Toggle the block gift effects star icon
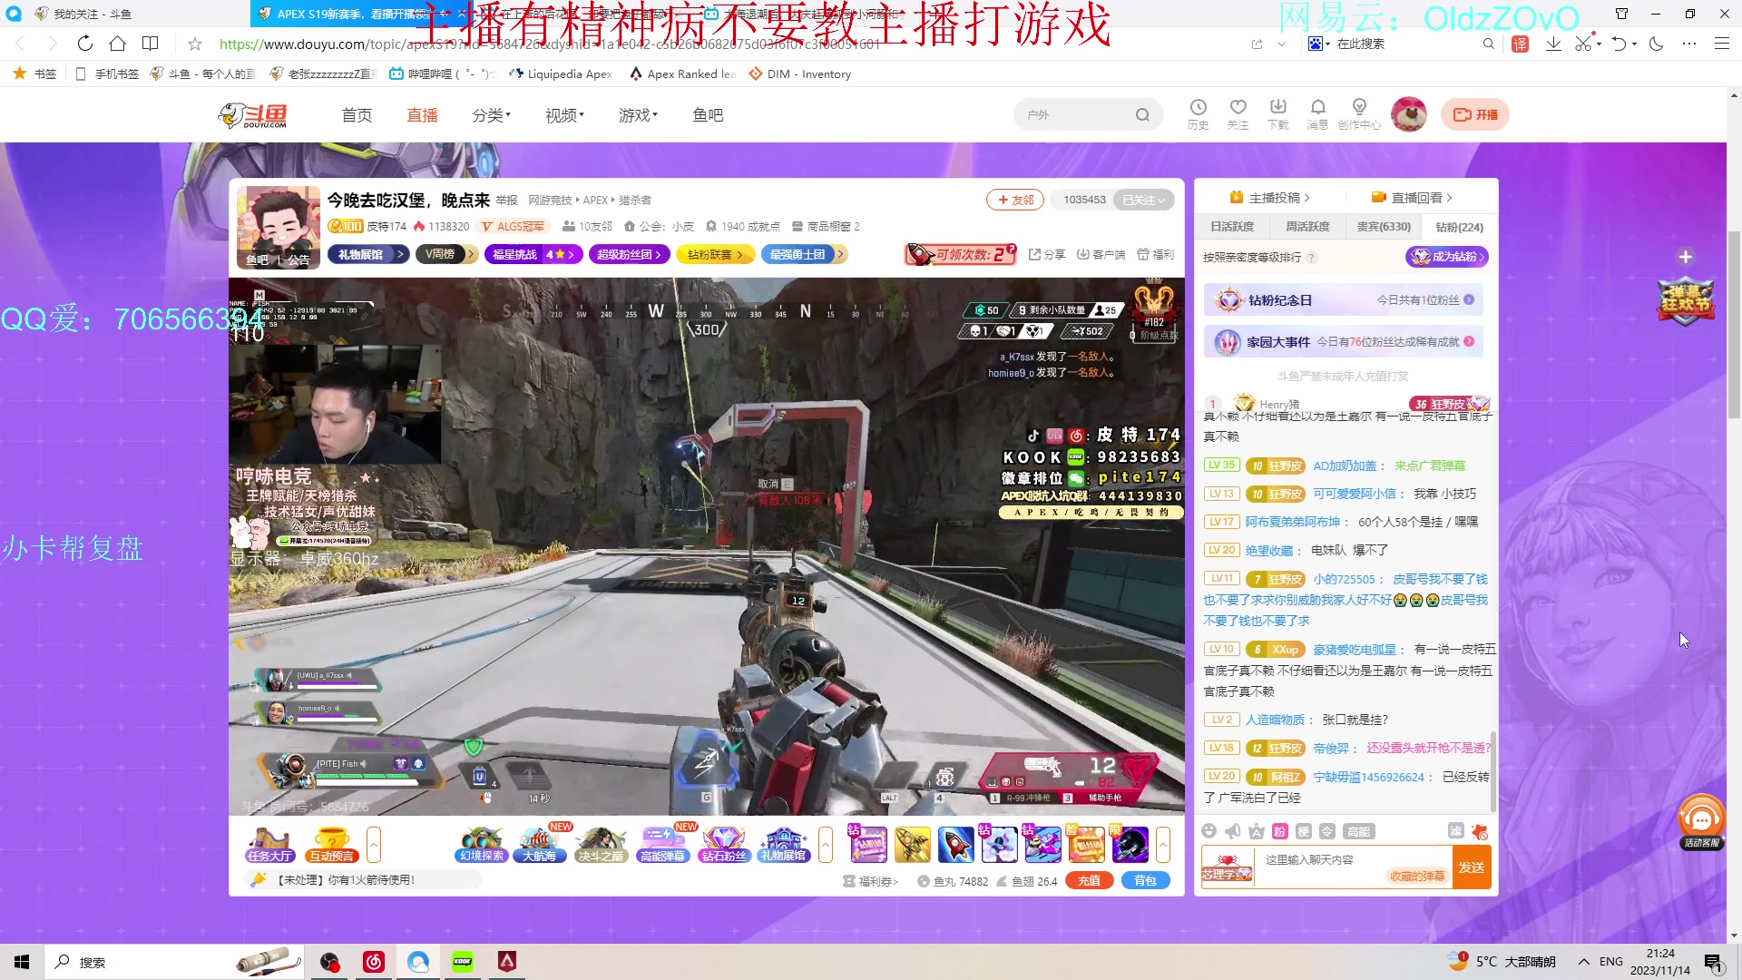The height and width of the screenshot is (980, 1742). 1480,831
